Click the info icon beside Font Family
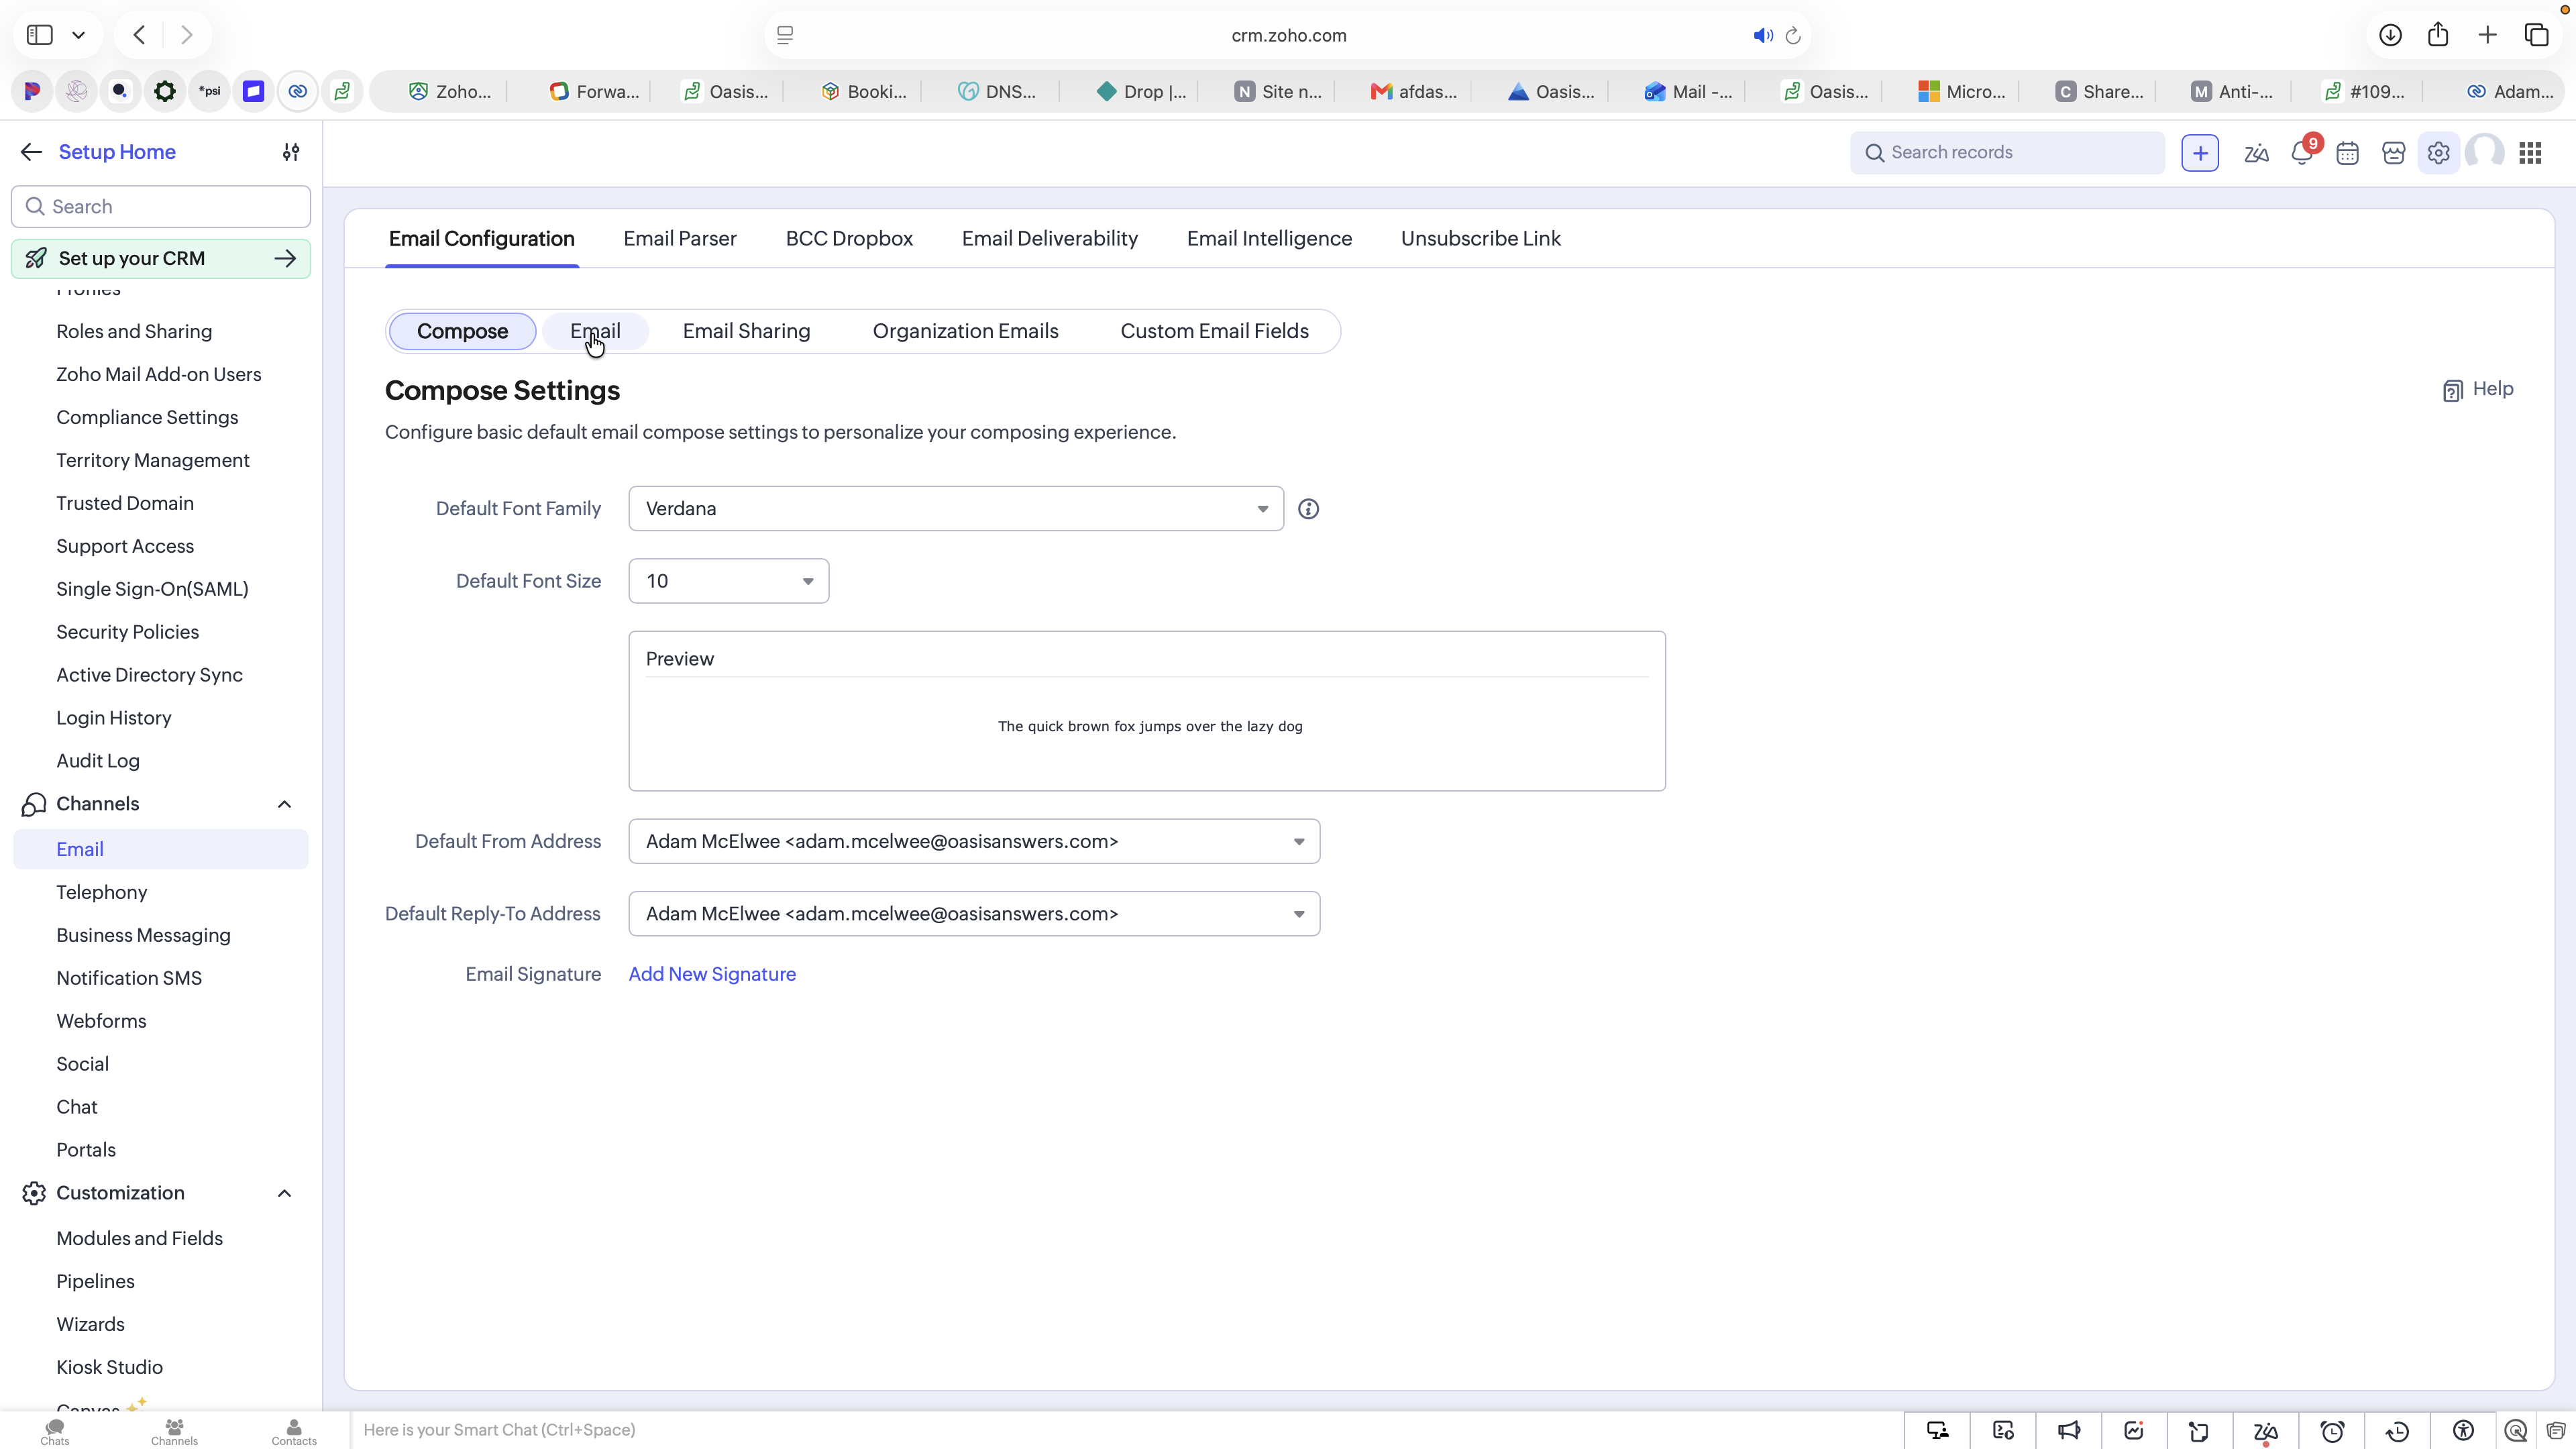The height and width of the screenshot is (1449, 2576). coord(1308,509)
